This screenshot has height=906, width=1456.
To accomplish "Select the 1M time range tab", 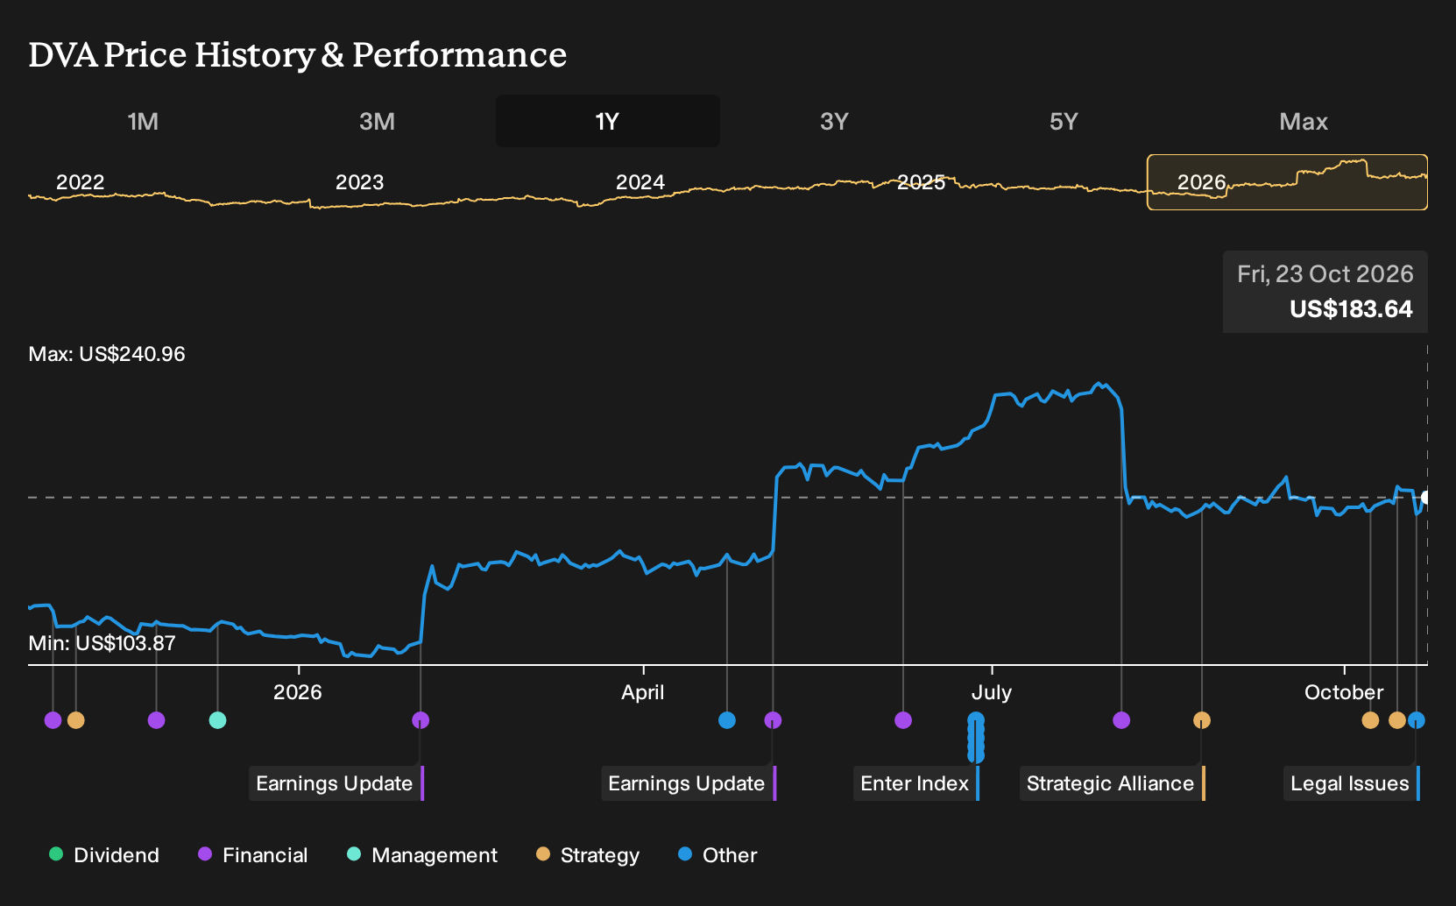I will point(143,121).
